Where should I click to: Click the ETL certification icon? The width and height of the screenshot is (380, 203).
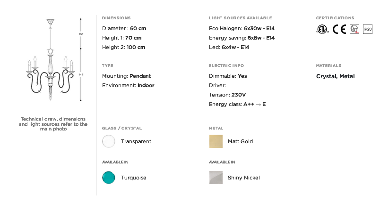coord(322,29)
